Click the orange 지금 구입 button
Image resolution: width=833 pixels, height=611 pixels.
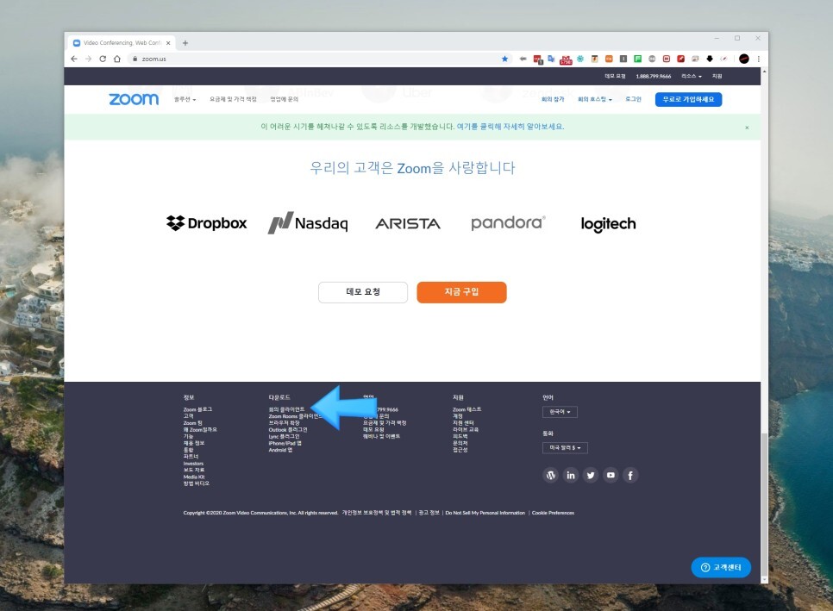(x=461, y=292)
